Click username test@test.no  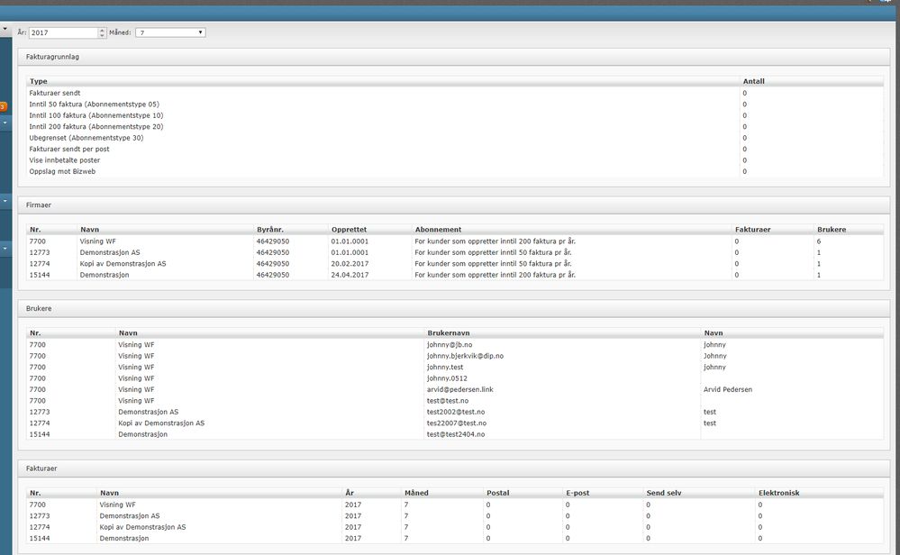pos(448,401)
